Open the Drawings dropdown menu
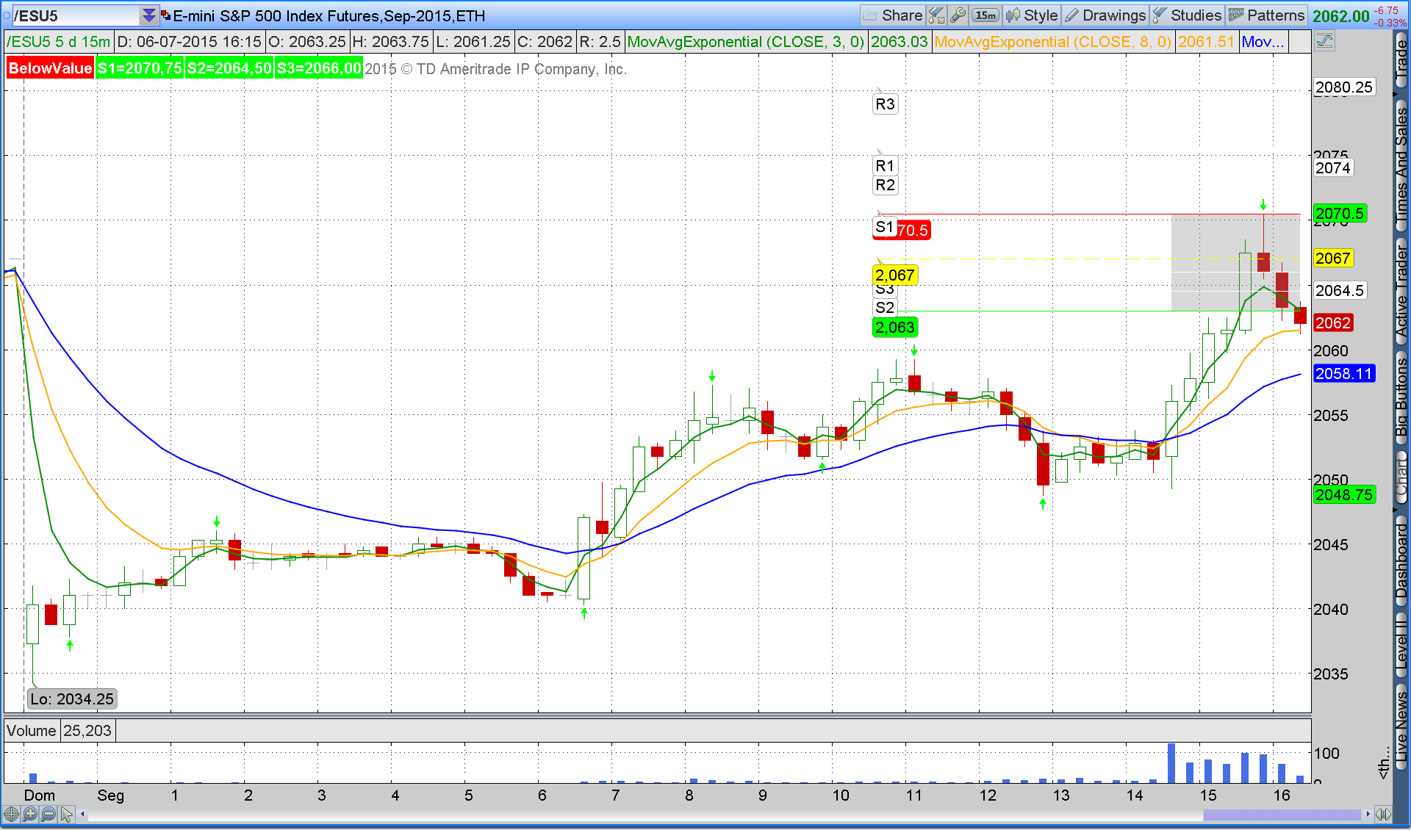Viewport: 1411px width, 830px height. (1105, 15)
